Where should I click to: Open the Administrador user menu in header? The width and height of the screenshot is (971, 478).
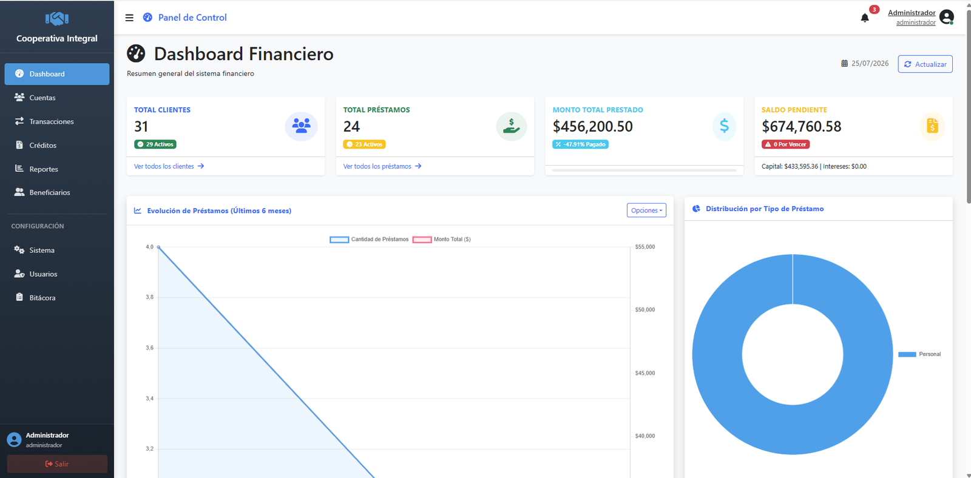[921, 17]
